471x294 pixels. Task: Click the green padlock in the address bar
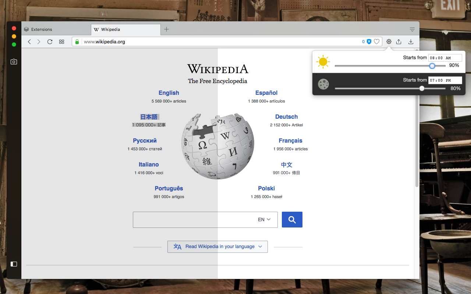coord(77,42)
